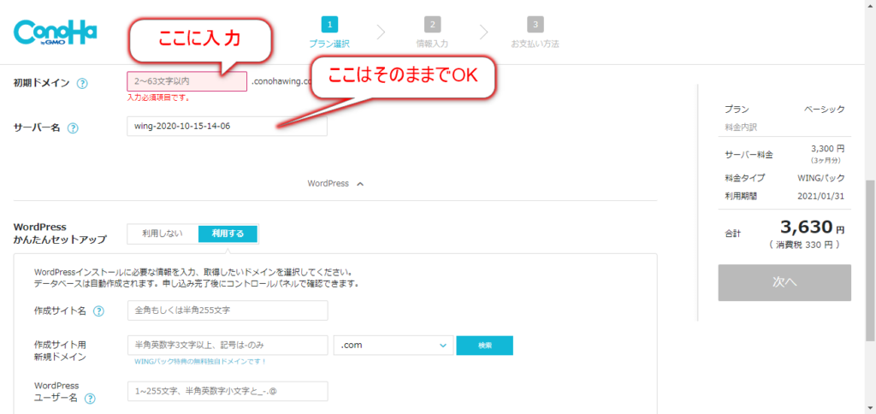
Task: Click the 料金内訳 label
Action: pyautogui.click(x=740, y=127)
